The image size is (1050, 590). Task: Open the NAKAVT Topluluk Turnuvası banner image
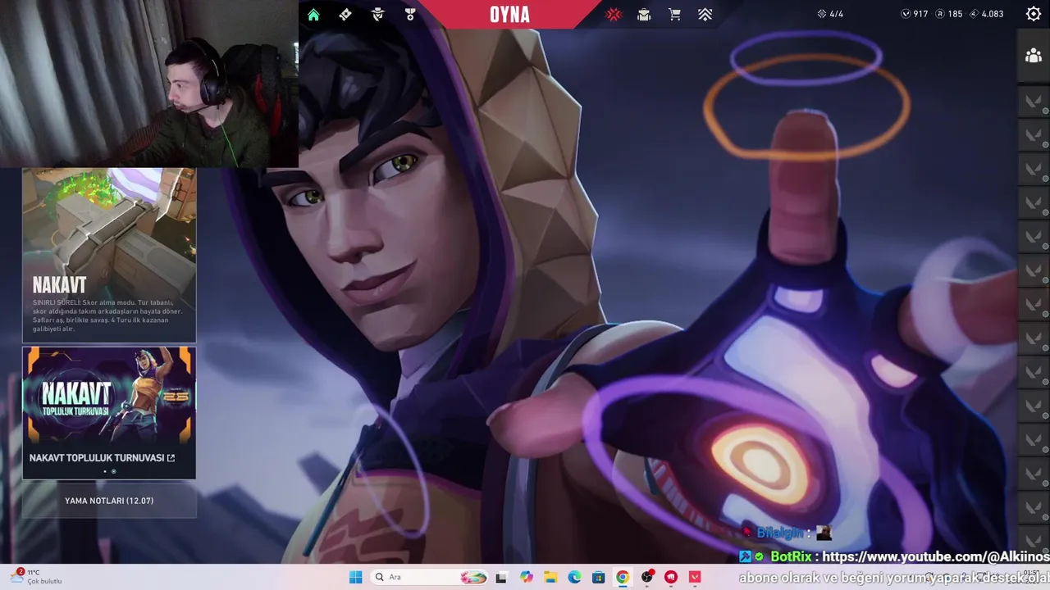tap(109, 397)
